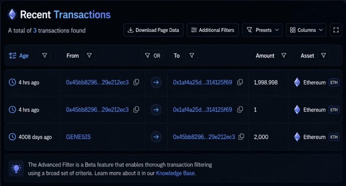The height and width of the screenshot is (186, 346).
Task: Select the 1,998.998 amount value
Action: 266,83
